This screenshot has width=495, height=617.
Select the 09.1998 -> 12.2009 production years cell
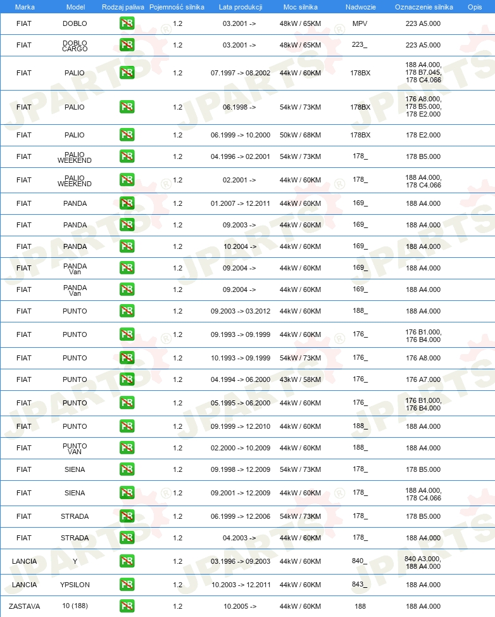[x=241, y=469]
